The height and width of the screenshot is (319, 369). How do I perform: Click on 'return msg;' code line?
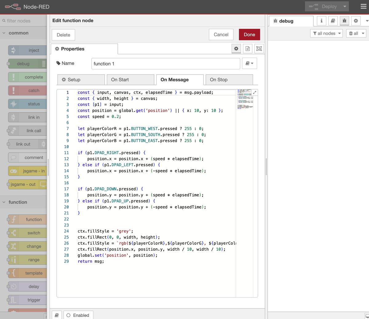point(91,261)
